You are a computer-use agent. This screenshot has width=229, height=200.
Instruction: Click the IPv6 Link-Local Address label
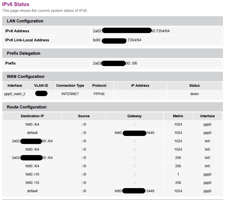27,40
